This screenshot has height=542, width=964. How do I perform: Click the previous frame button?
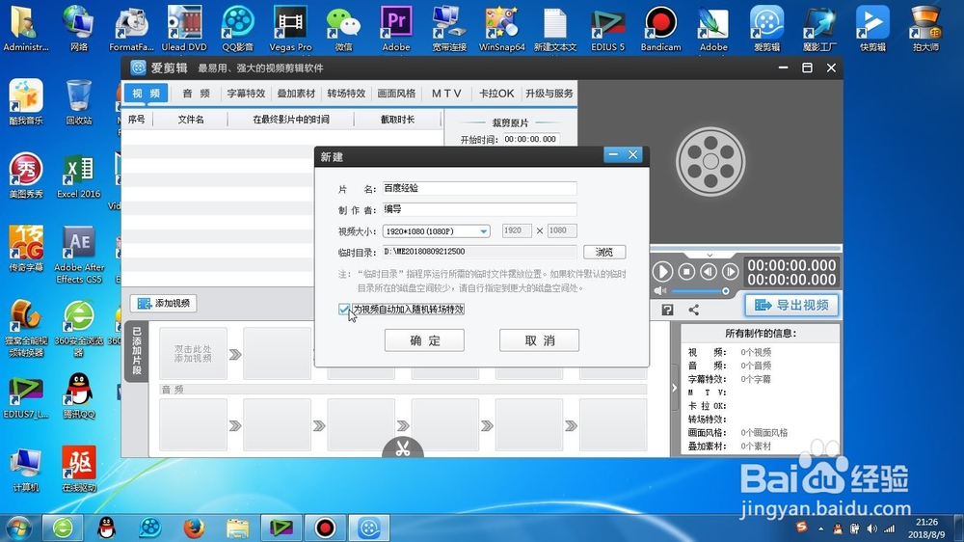pos(709,271)
